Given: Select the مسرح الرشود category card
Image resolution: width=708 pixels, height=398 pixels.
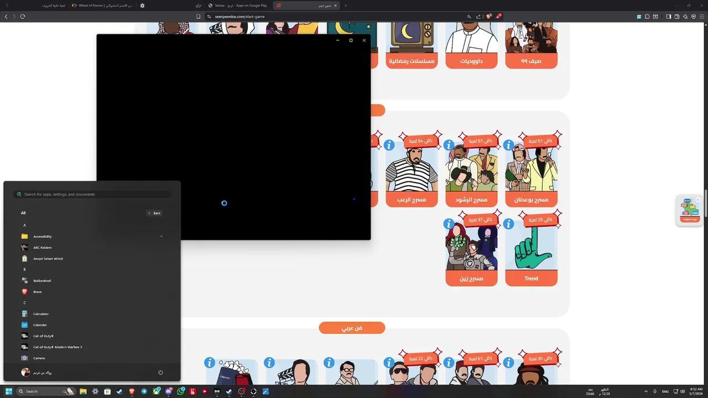Looking at the screenshot, I should click(x=471, y=172).
